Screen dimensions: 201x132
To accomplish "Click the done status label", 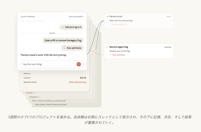I will pyautogui.click(x=169, y=17).
